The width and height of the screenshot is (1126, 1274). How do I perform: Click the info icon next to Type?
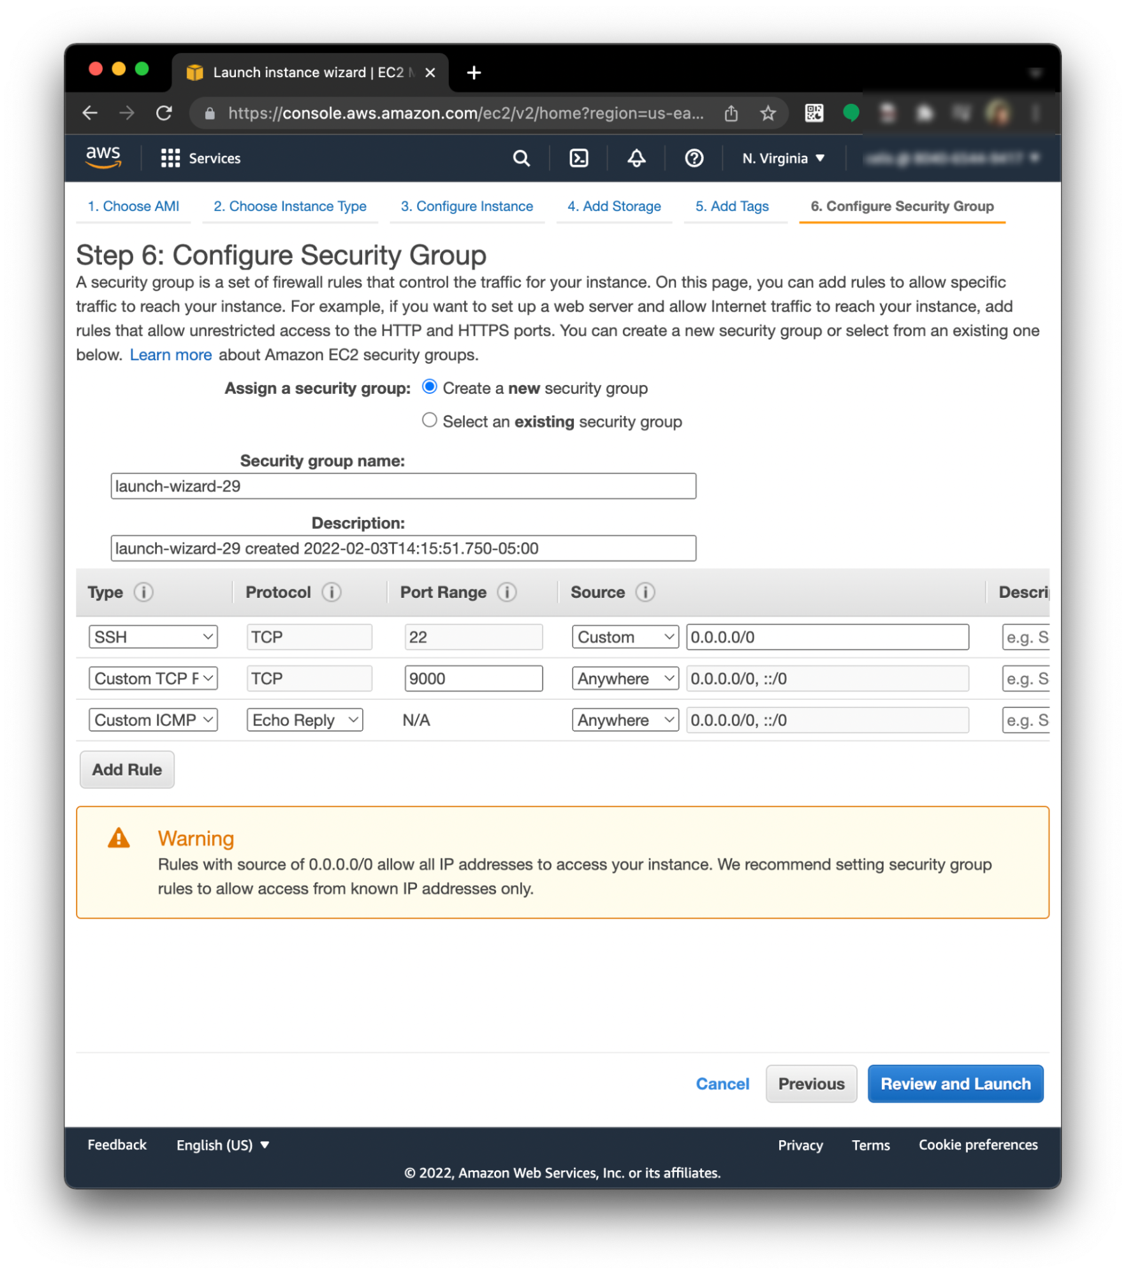[143, 592]
